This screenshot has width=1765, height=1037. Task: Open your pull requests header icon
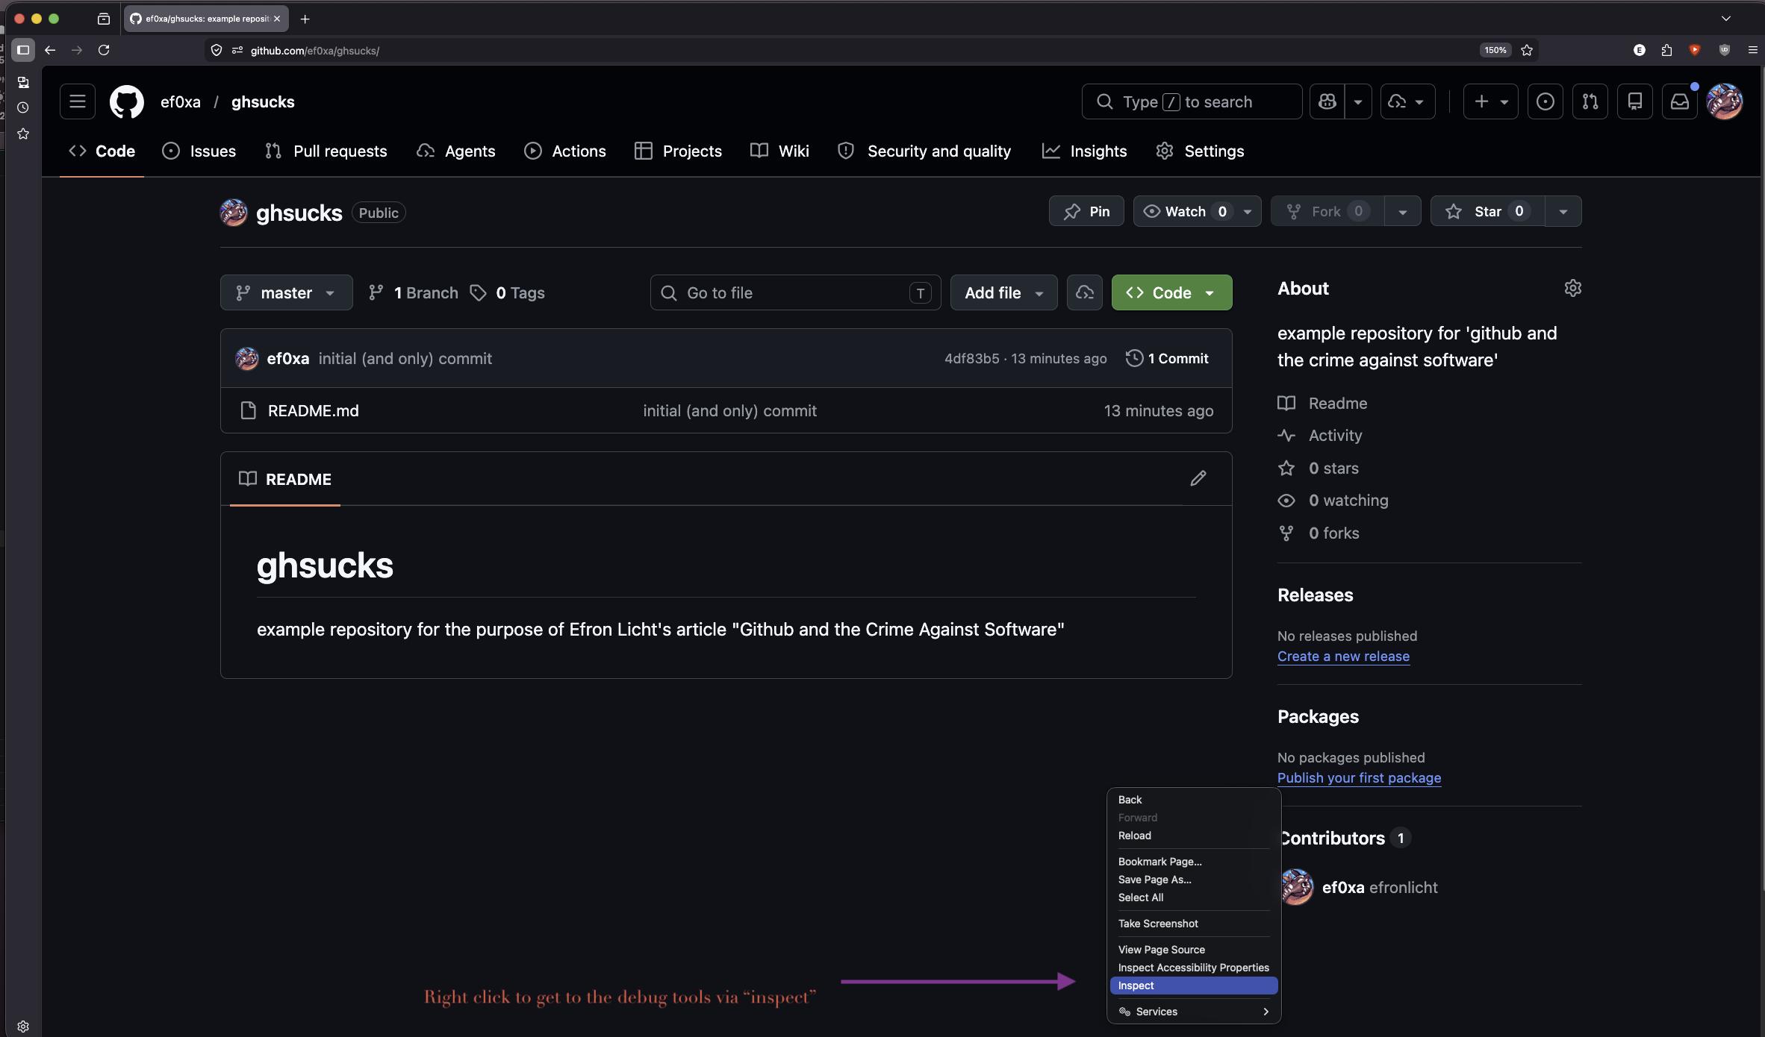click(x=1590, y=102)
